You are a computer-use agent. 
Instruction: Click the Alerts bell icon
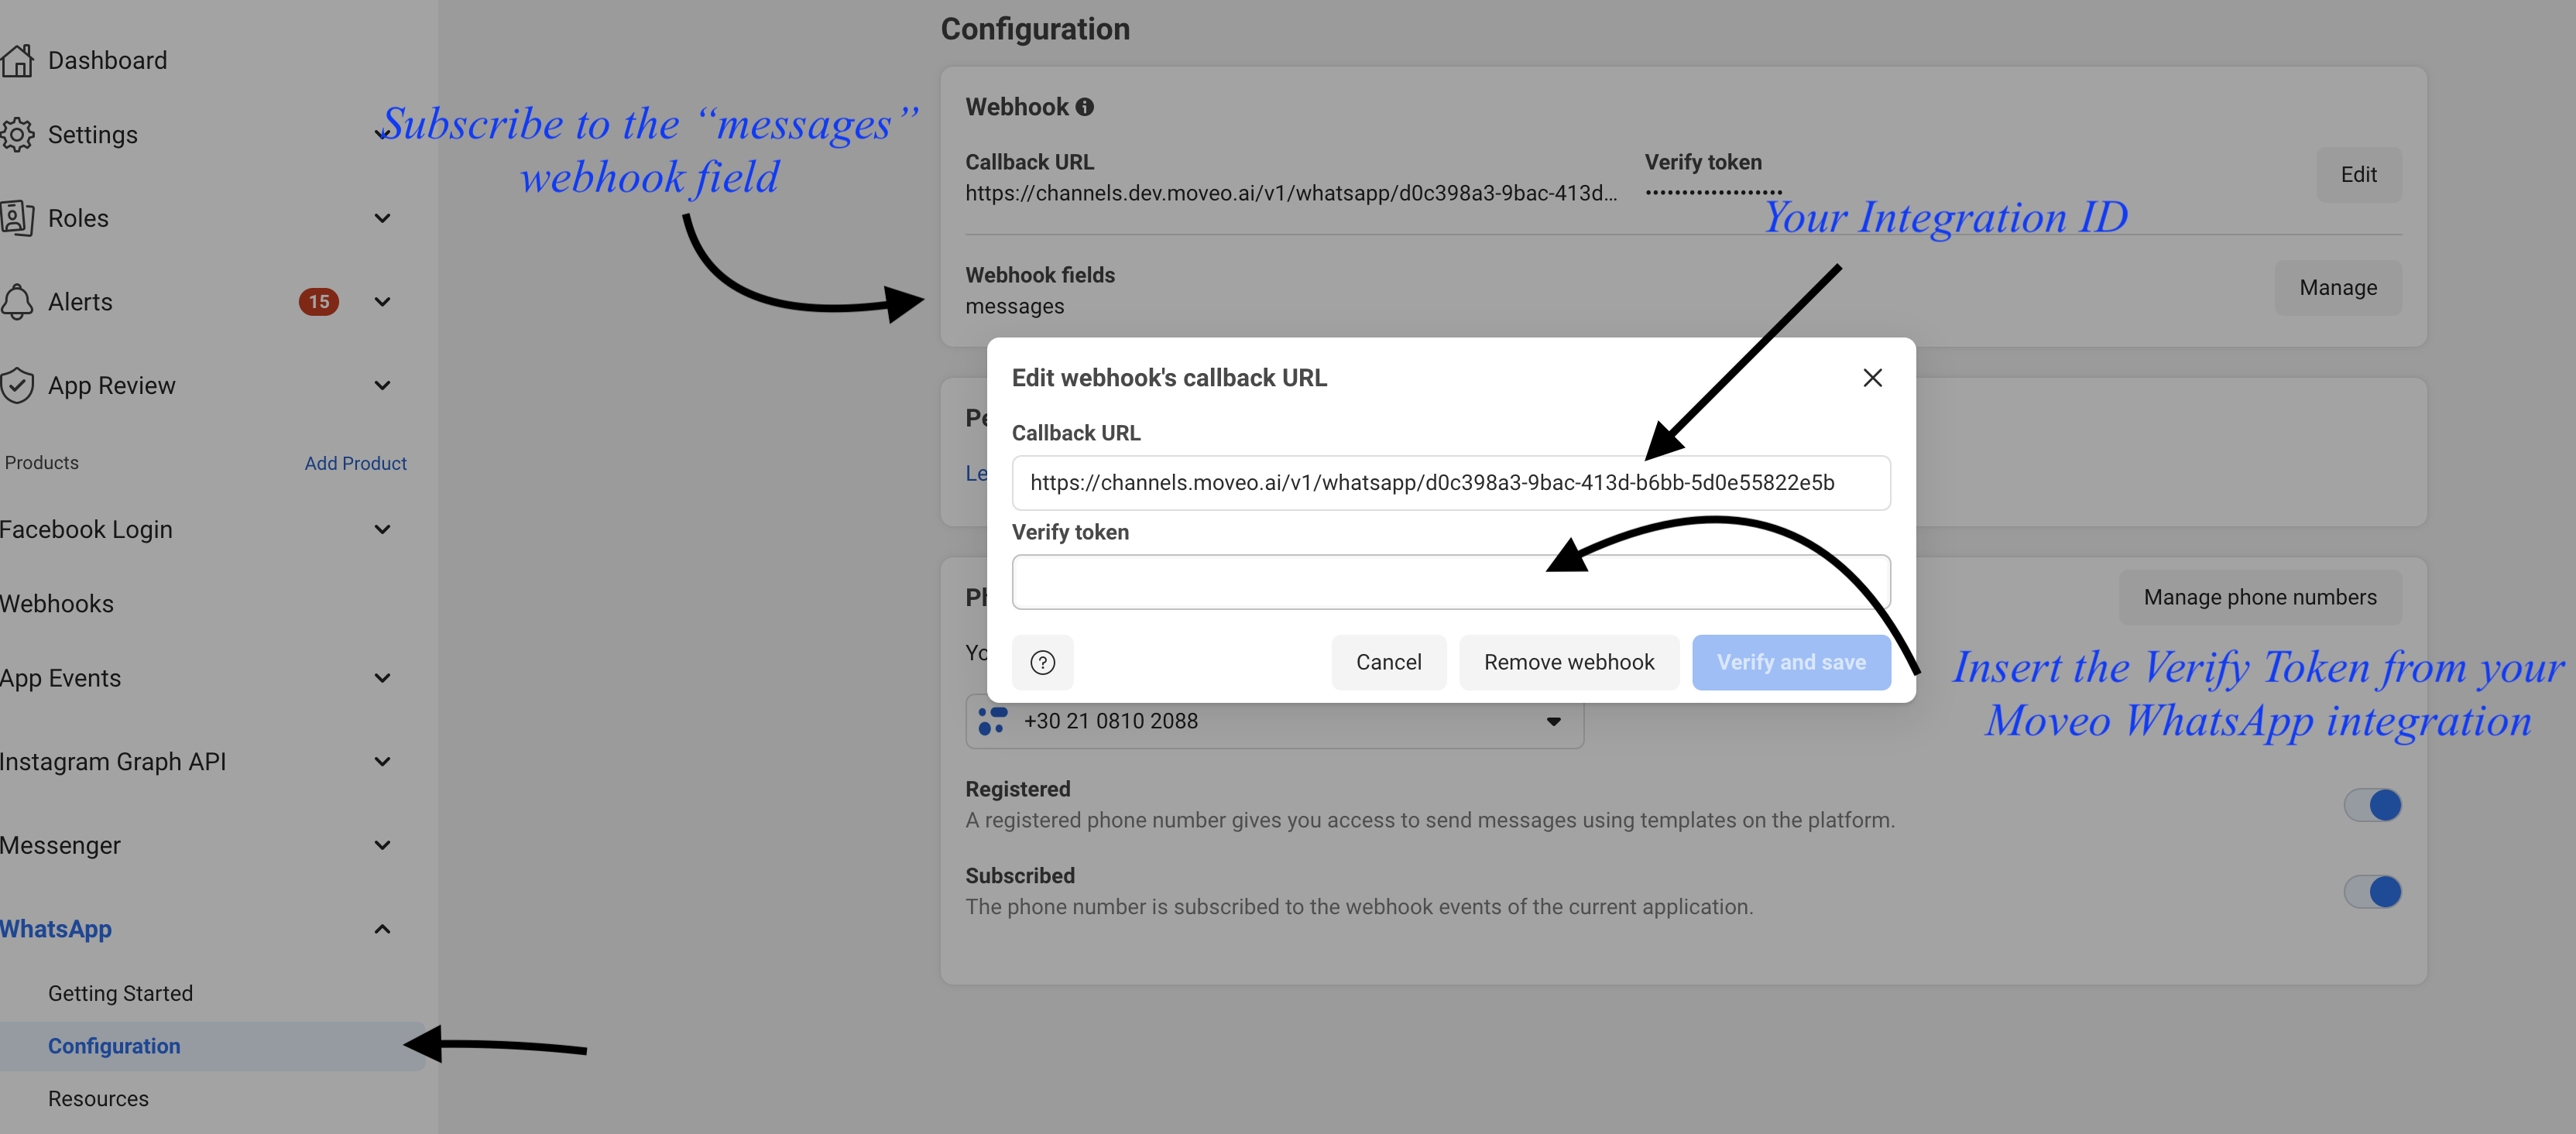click(17, 301)
